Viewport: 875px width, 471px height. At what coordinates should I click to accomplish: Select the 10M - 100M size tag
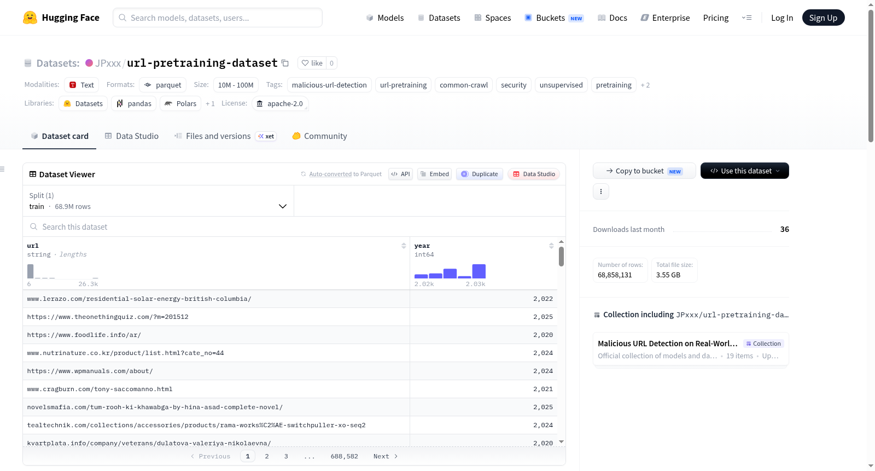coord(236,85)
